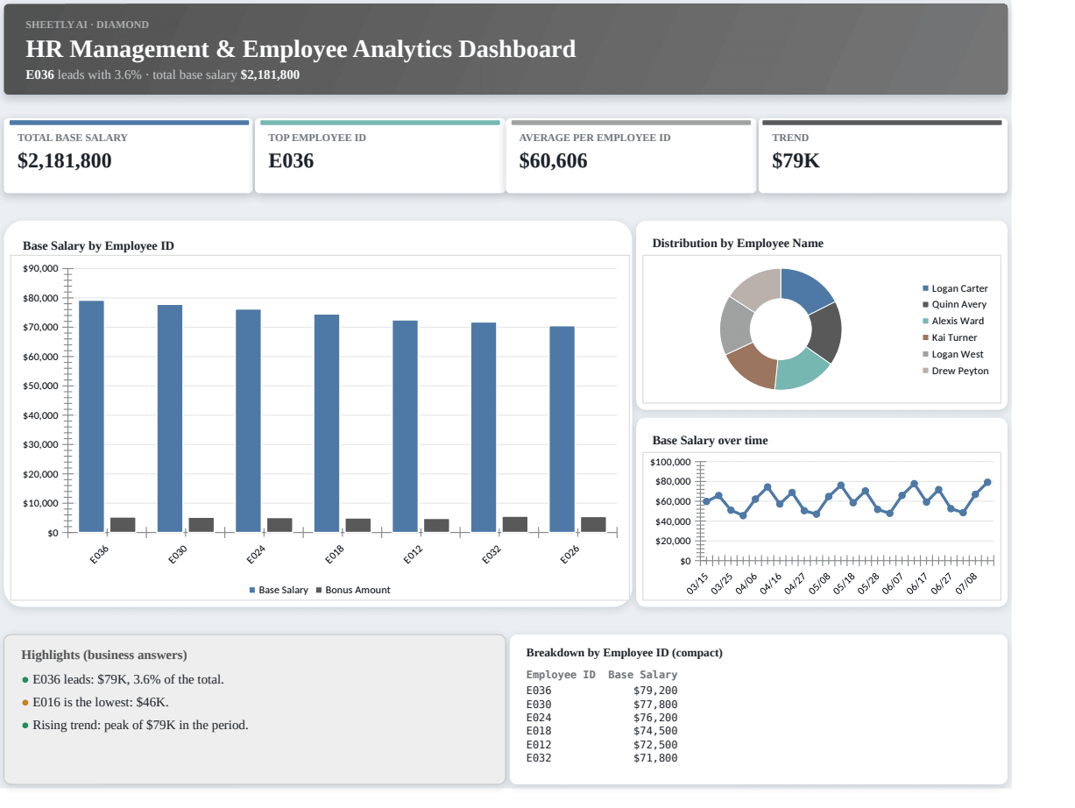Click the $90,000 y-axis label
Image resolution: width=1075 pixels, height=808 pixels.
tap(40, 268)
